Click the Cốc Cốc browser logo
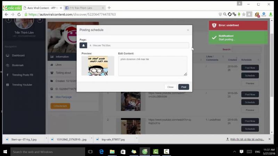 (x=12, y=8)
